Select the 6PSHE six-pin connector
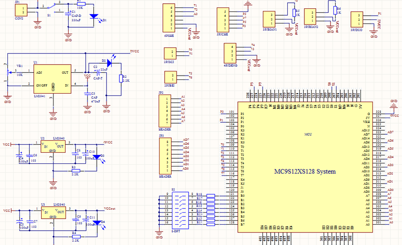This screenshot has height=245, width=402. [x=169, y=18]
